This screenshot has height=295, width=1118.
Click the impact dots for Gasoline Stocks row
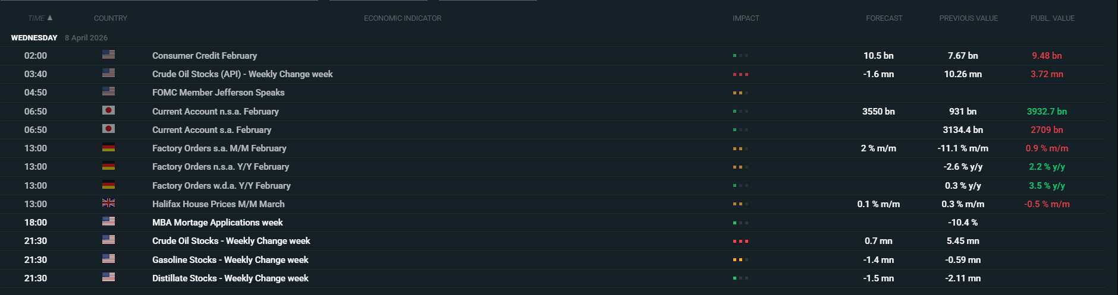click(x=740, y=260)
